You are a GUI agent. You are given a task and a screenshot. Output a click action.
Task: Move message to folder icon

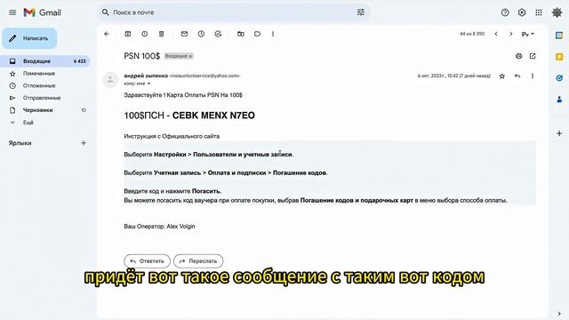point(241,34)
